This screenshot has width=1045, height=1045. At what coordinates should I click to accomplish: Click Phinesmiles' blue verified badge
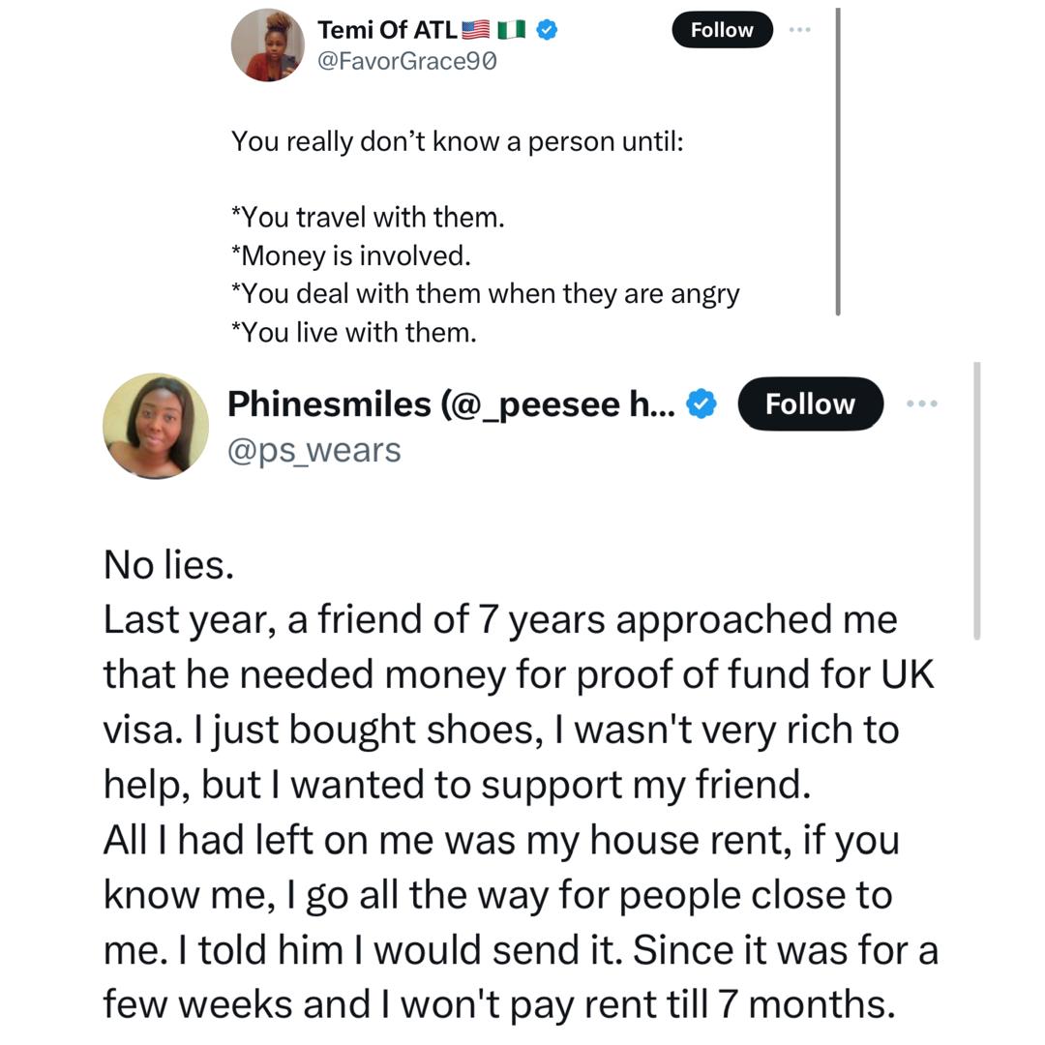tap(702, 404)
